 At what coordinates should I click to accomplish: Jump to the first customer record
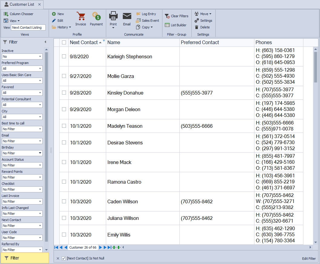tap(56, 247)
